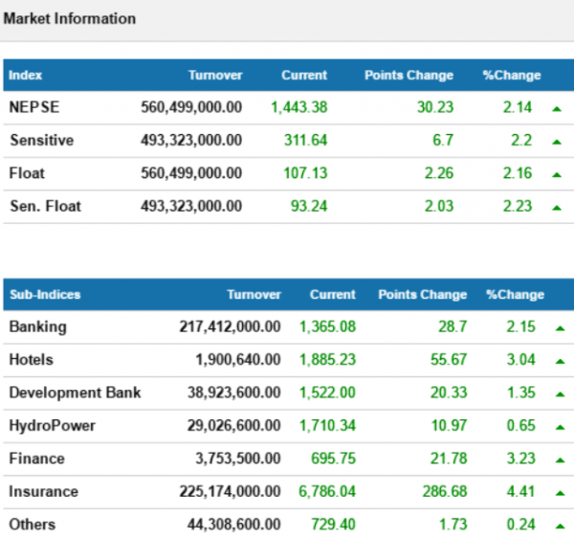Click the up arrow in Banking row
This screenshot has width=574, height=540.
coord(560,328)
